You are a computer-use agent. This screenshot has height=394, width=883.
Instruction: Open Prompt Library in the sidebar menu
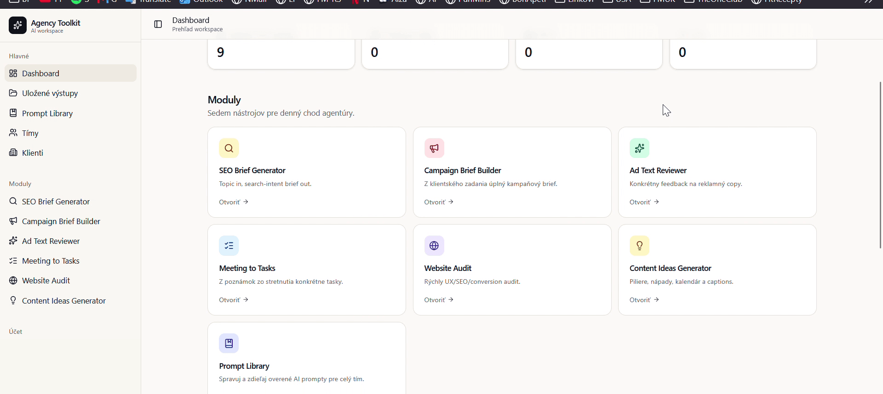(x=70, y=113)
